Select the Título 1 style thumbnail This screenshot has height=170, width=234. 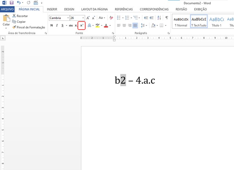pos(216,22)
